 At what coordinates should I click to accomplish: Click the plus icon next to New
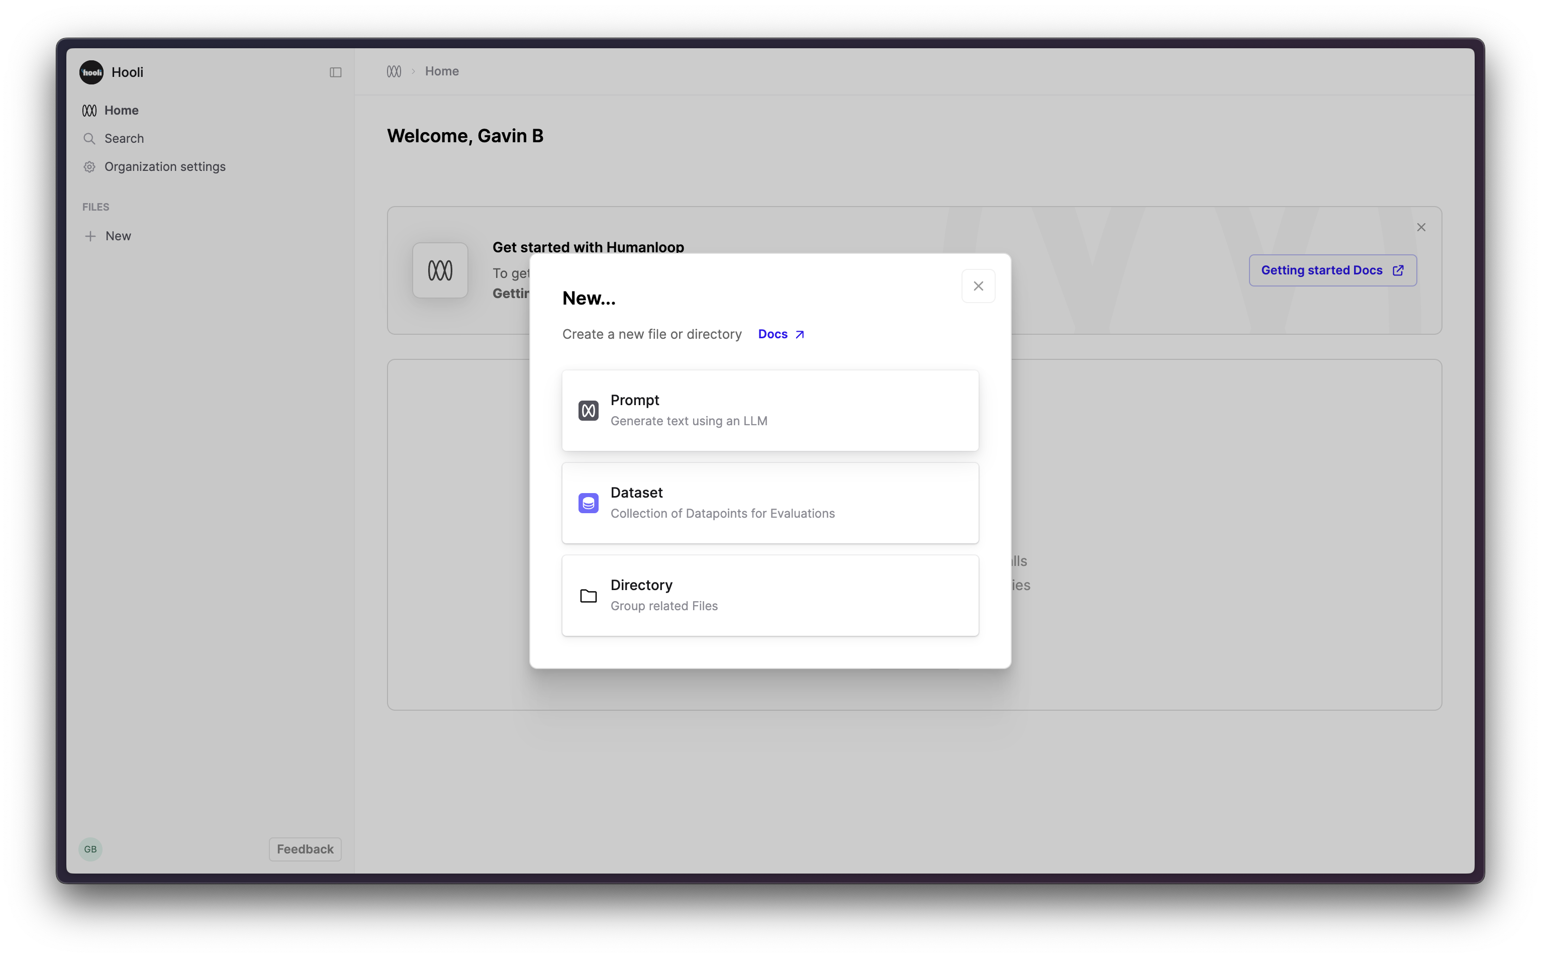tap(89, 236)
